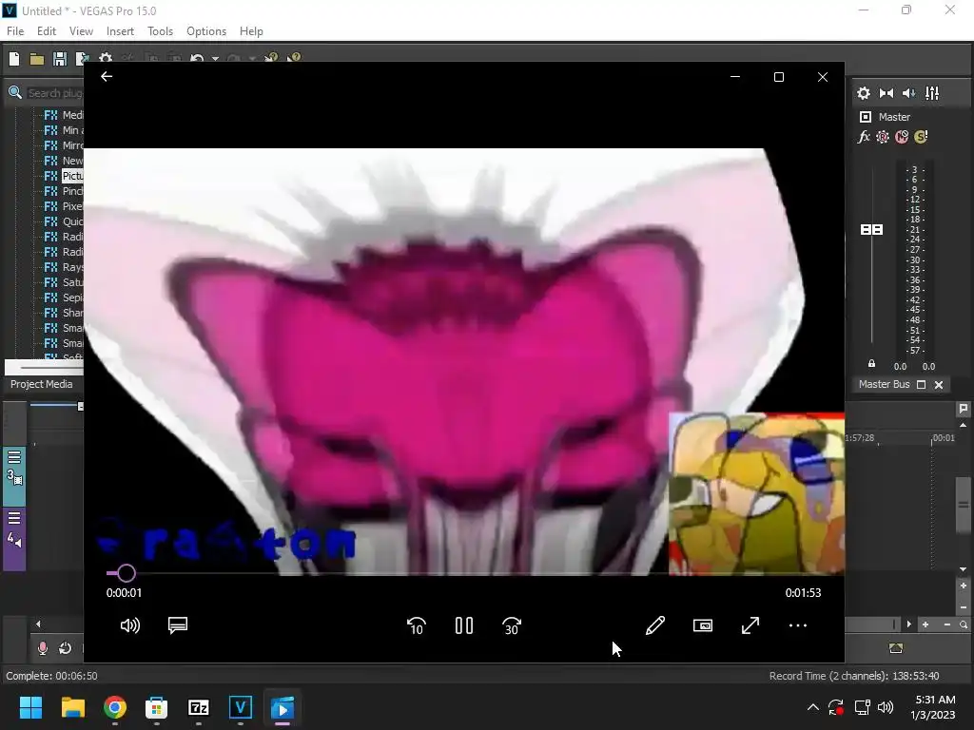
Task: Open track 3 video header menu icon
Action: point(14,457)
